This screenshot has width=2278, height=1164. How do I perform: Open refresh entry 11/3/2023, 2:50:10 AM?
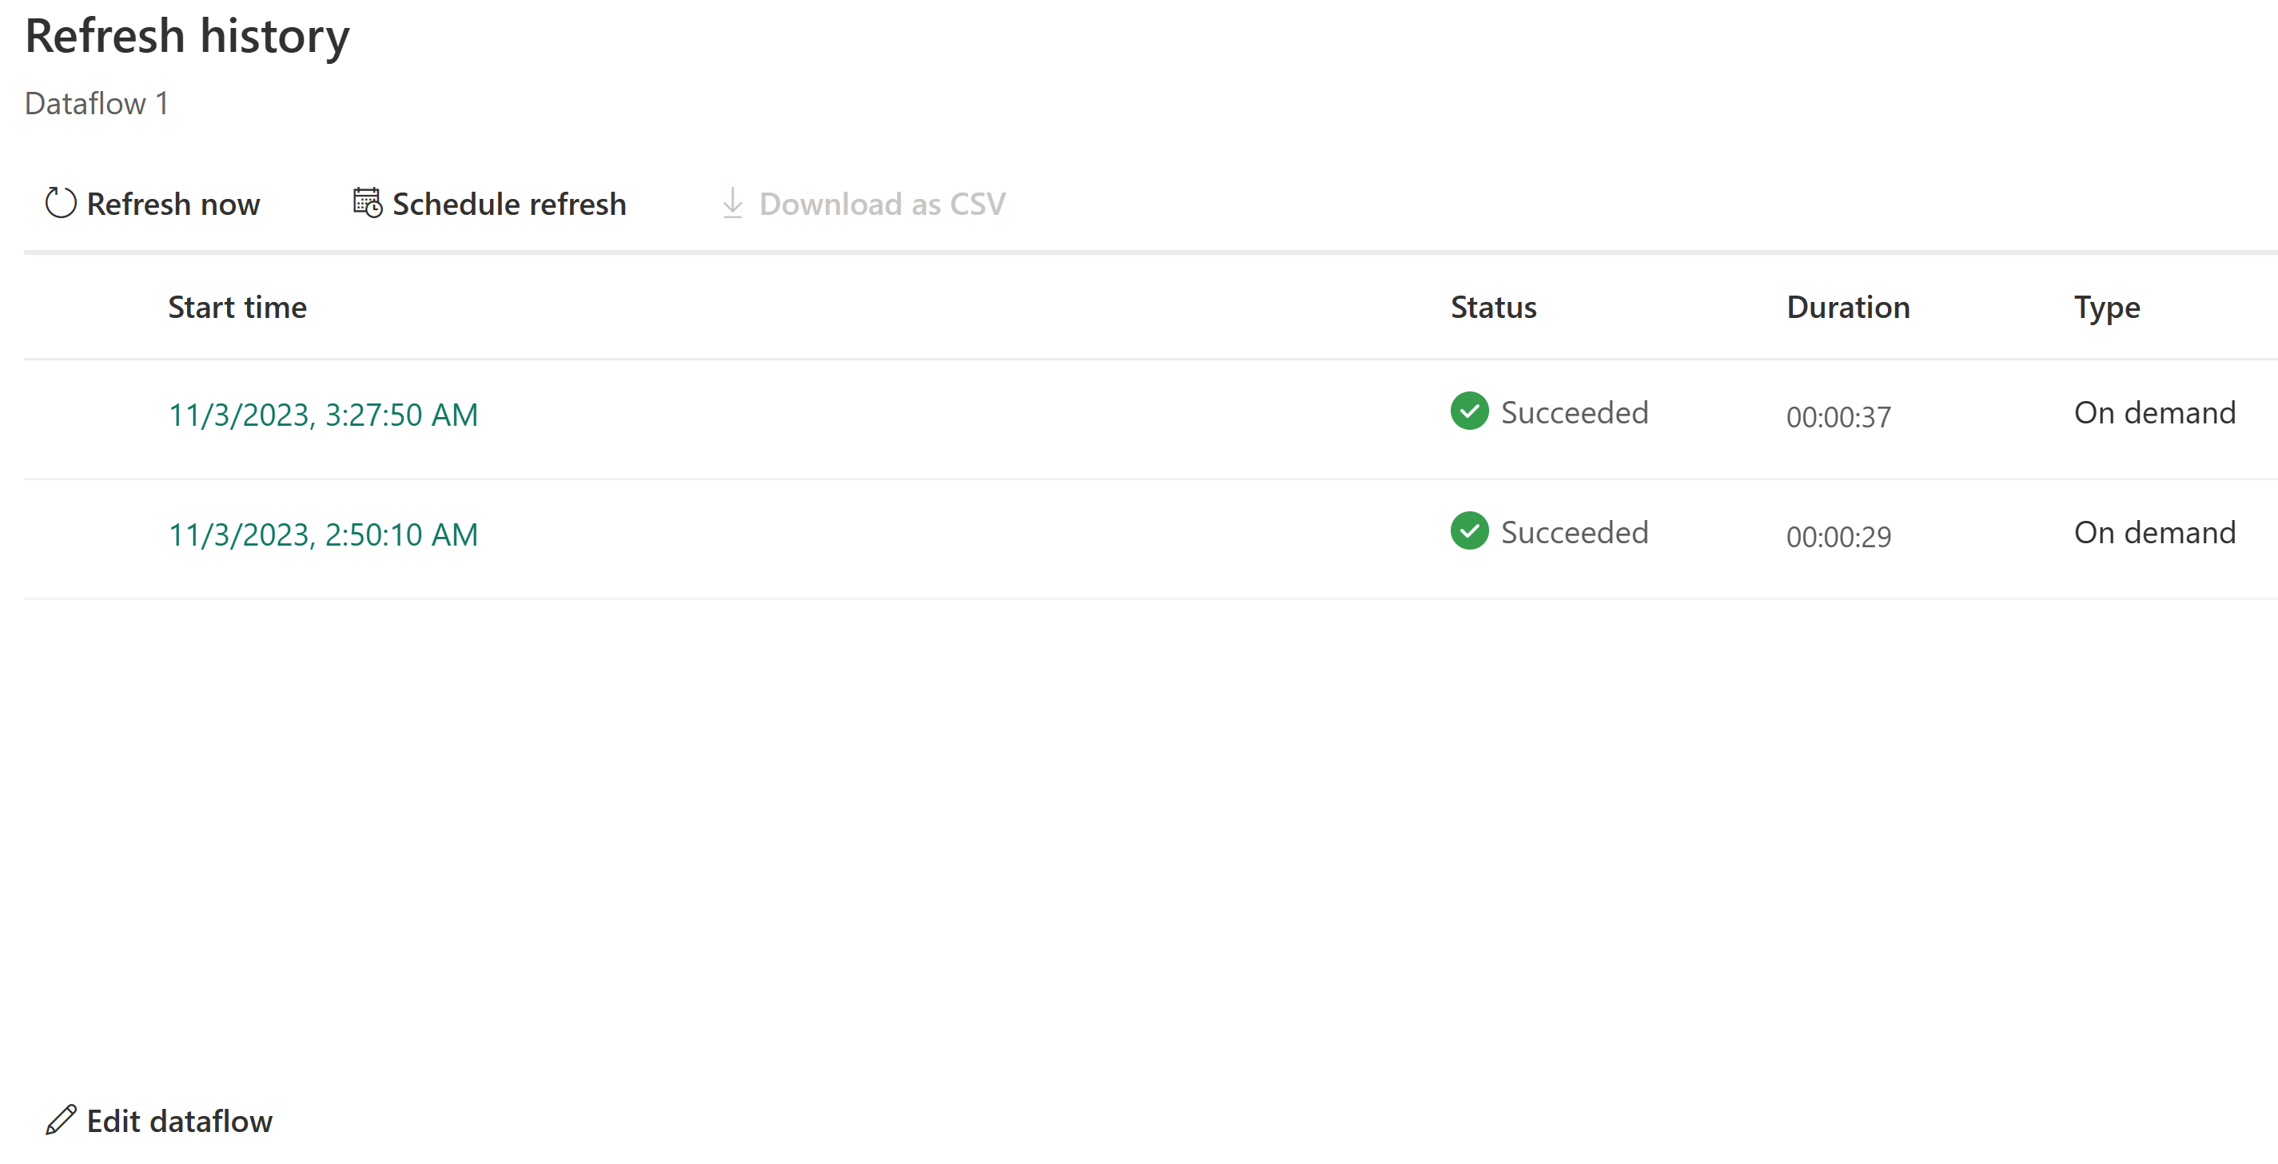(x=323, y=534)
